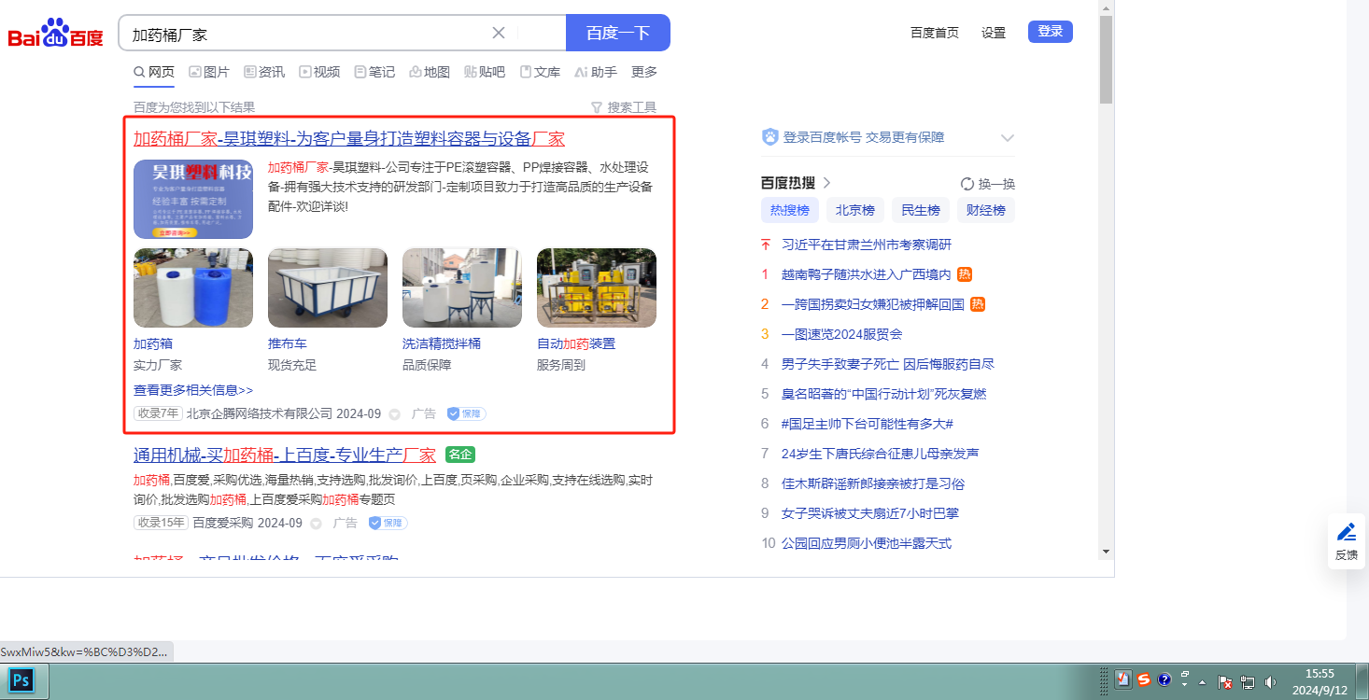
Task: Click the volume speaker tray icon
Action: pos(1270,681)
